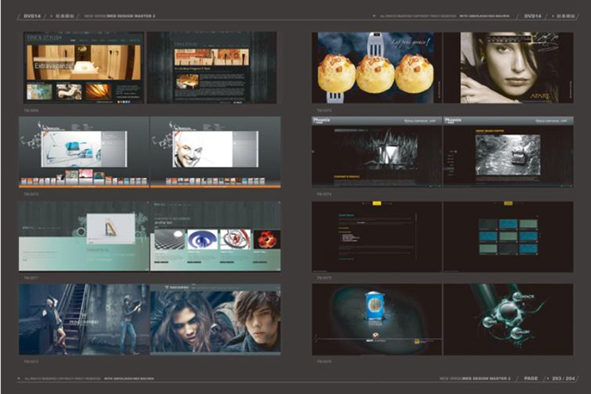Click the ATART logo on the portrait
Image resolution: width=591 pixels, height=394 pixels.
(x=540, y=97)
